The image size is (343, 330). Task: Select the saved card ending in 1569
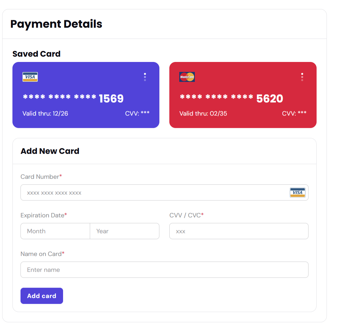pos(86,95)
